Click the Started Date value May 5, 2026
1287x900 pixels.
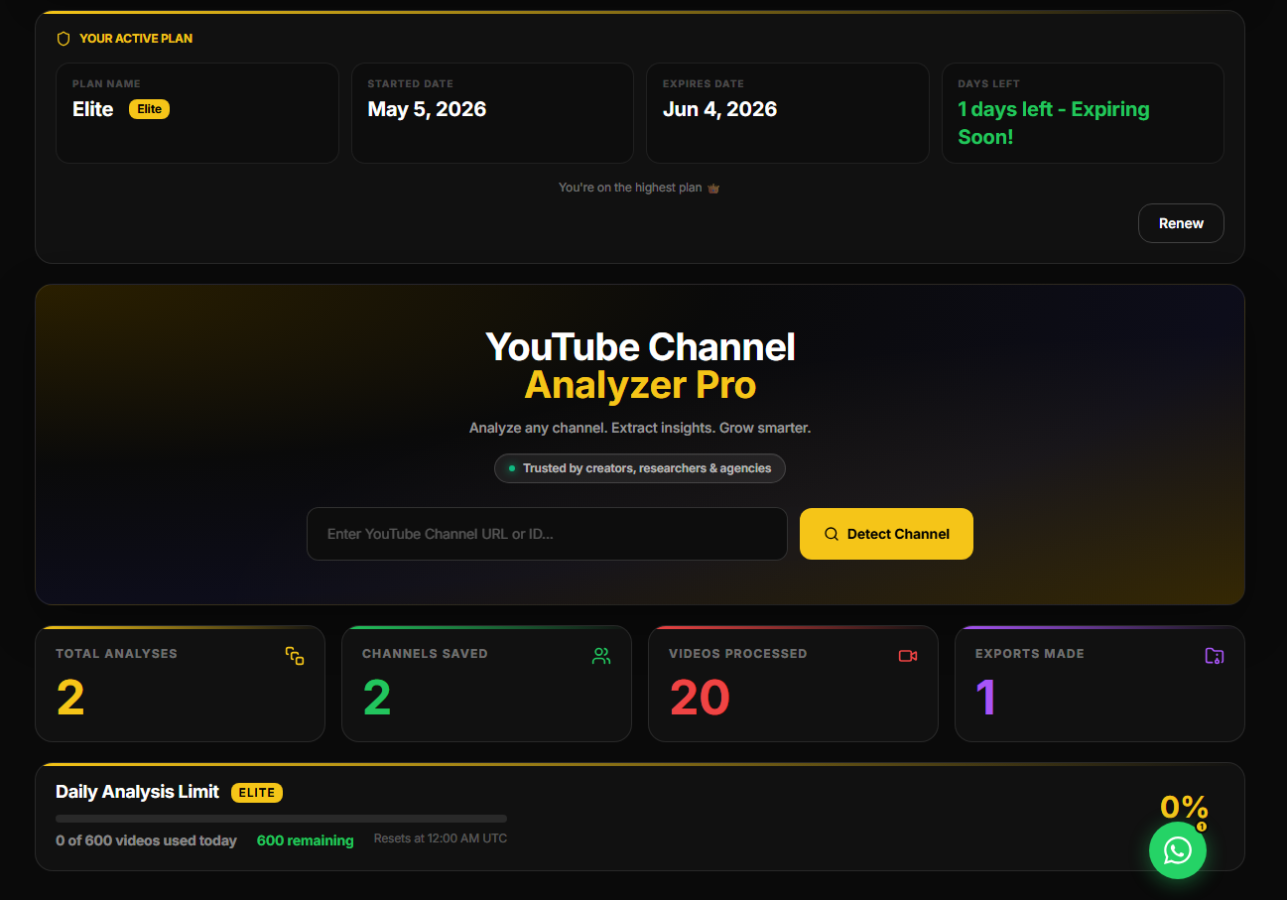click(427, 109)
